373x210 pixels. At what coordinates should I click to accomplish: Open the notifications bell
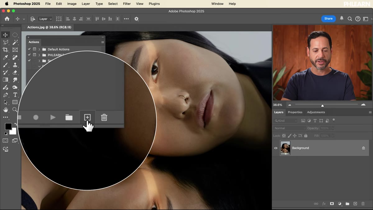pyautogui.click(x=342, y=19)
